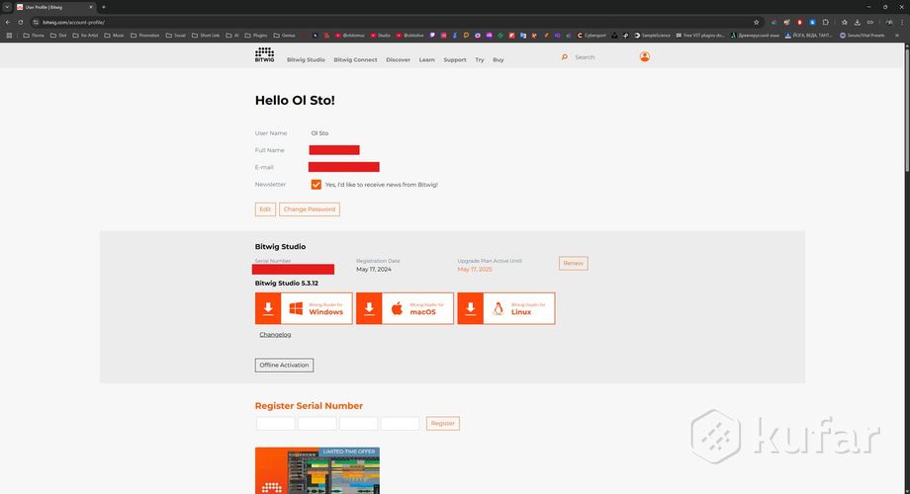Reload the page with refresh icon
Image resolution: width=910 pixels, height=494 pixels.
pyautogui.click(x=21, y=22)
